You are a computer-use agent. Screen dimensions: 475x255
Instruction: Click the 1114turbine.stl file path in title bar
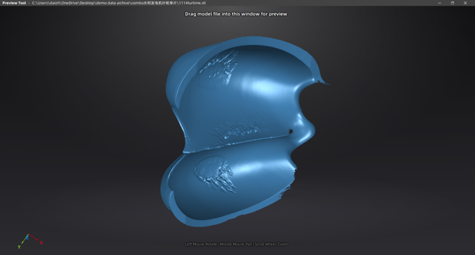pyautogui.click(x=119, y=3)
